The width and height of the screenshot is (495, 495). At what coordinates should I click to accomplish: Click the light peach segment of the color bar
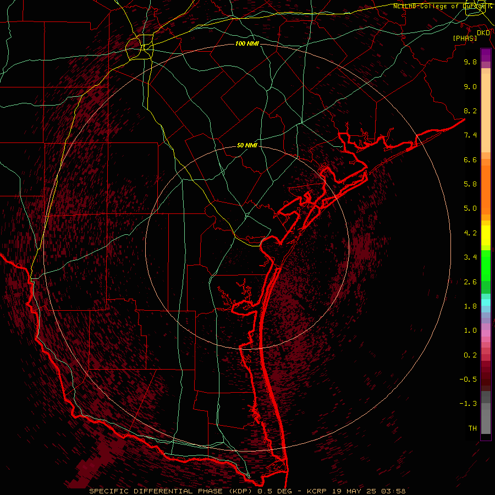pyautogui.click(x=486, y=113)
